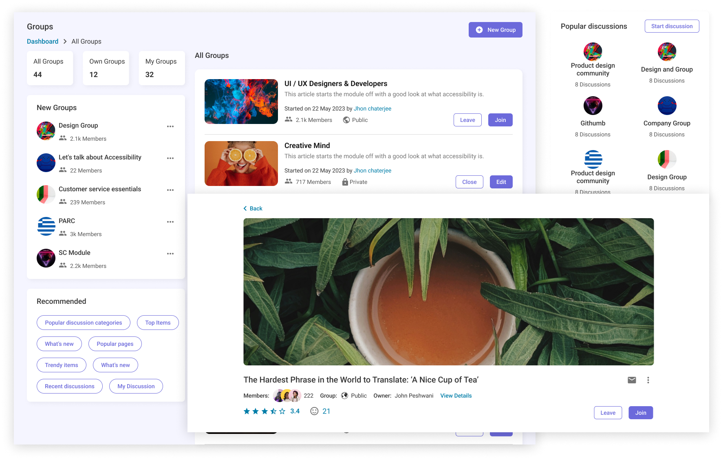Image resolution: width=723 pixels, height=460 pixels.
Task: Select the Own Groups 12 card
Action: click(x=106, y=68)
